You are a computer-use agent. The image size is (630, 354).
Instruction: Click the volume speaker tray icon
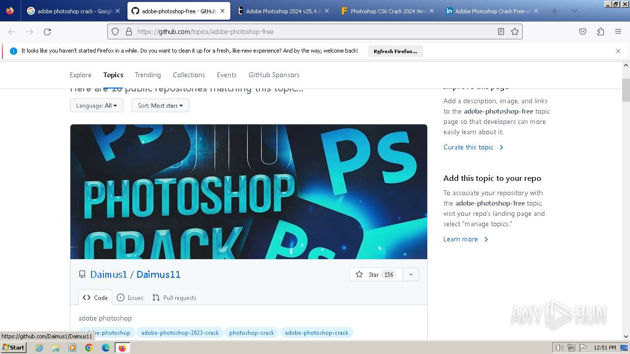[559, 348]
